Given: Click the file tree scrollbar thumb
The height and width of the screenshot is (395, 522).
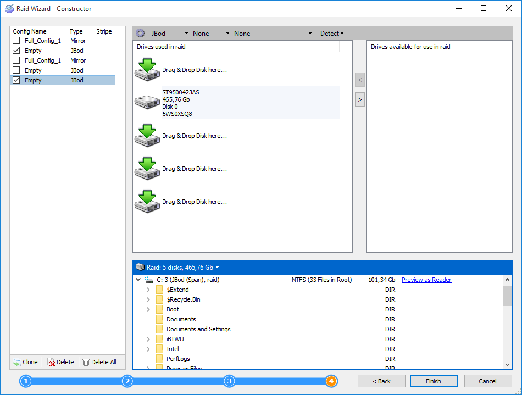Looking at the screenshot, I should click(x=507, y=296).
